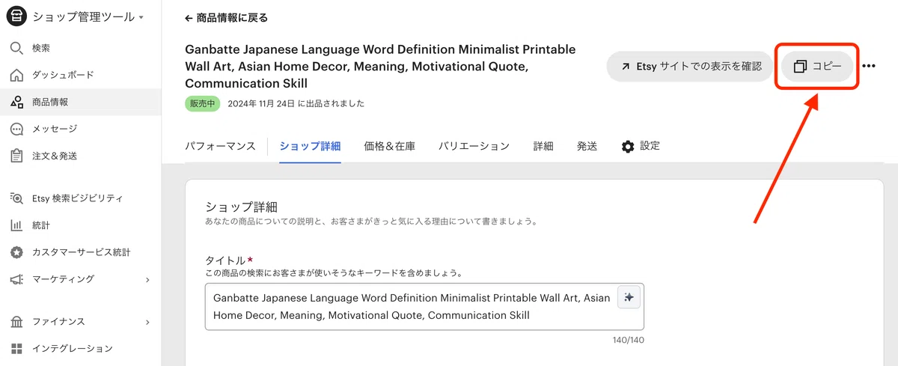Expand the マーケティング submenu chevron
Image resolution: width=898 pixels, height=366 pixels.
pyautogui.click(x=147, y=280)
